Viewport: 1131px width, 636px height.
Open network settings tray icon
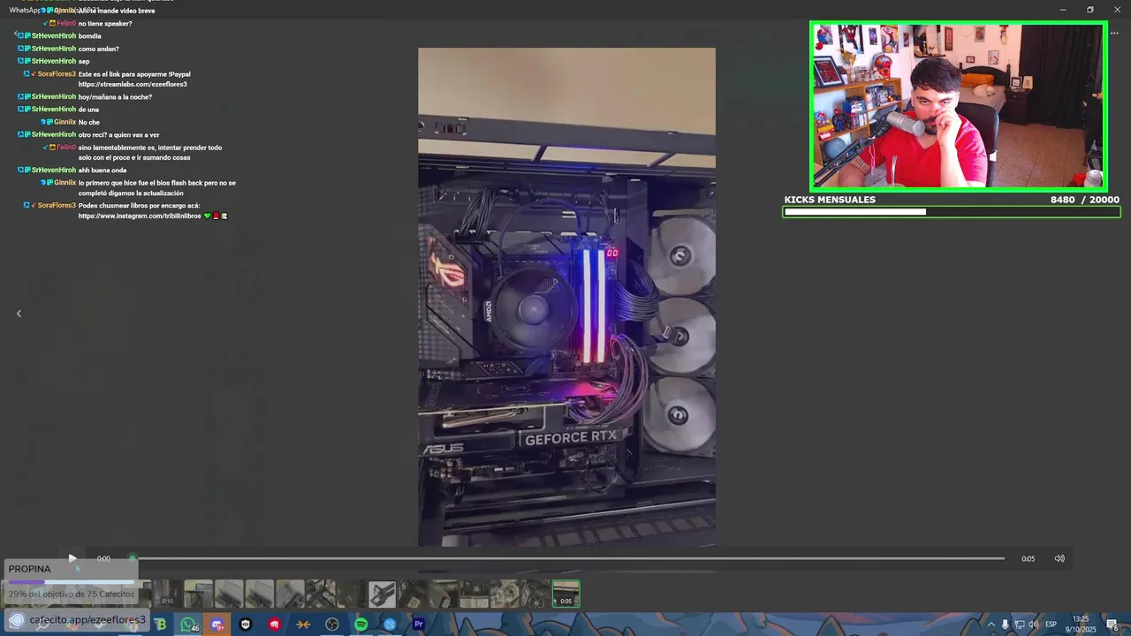pos(1019,625)
